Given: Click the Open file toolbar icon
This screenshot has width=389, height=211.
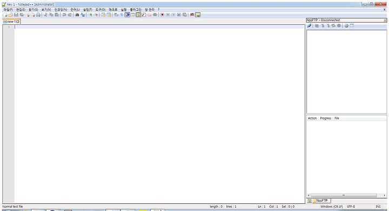Looking at the screenshot, I should point(11,15).
